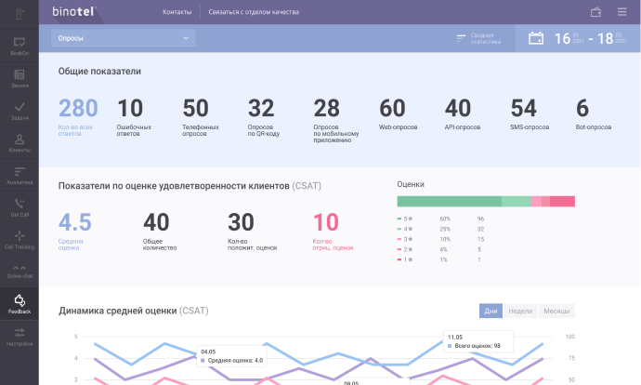
Task: Open the Контакты link
Action: 177,12
